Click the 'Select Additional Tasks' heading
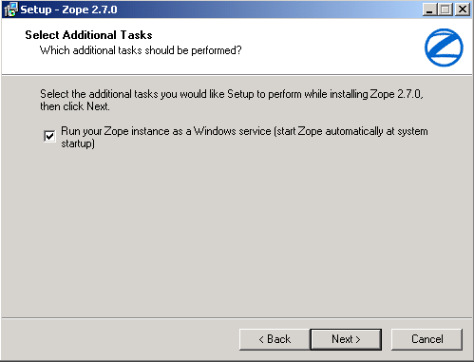The height and width of the screenshot is (362, 474). [88, 35]
